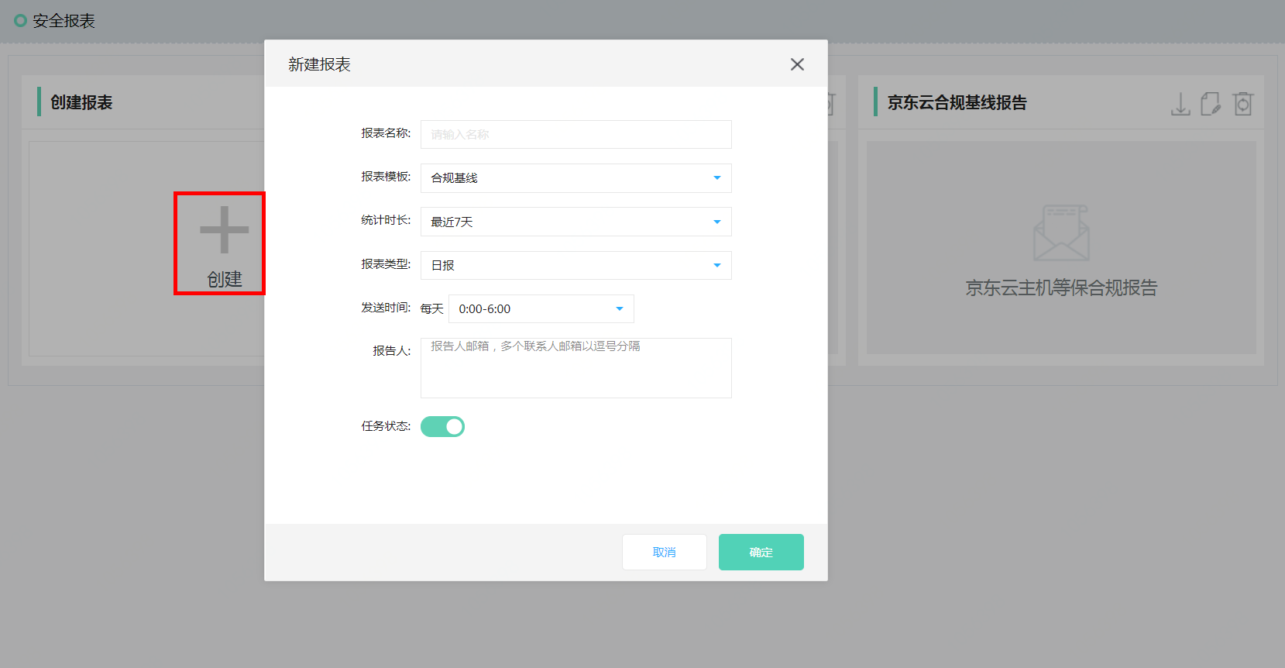Click the envelope icon above 京东云主机等保合规报告

(x=1061, y=232)
